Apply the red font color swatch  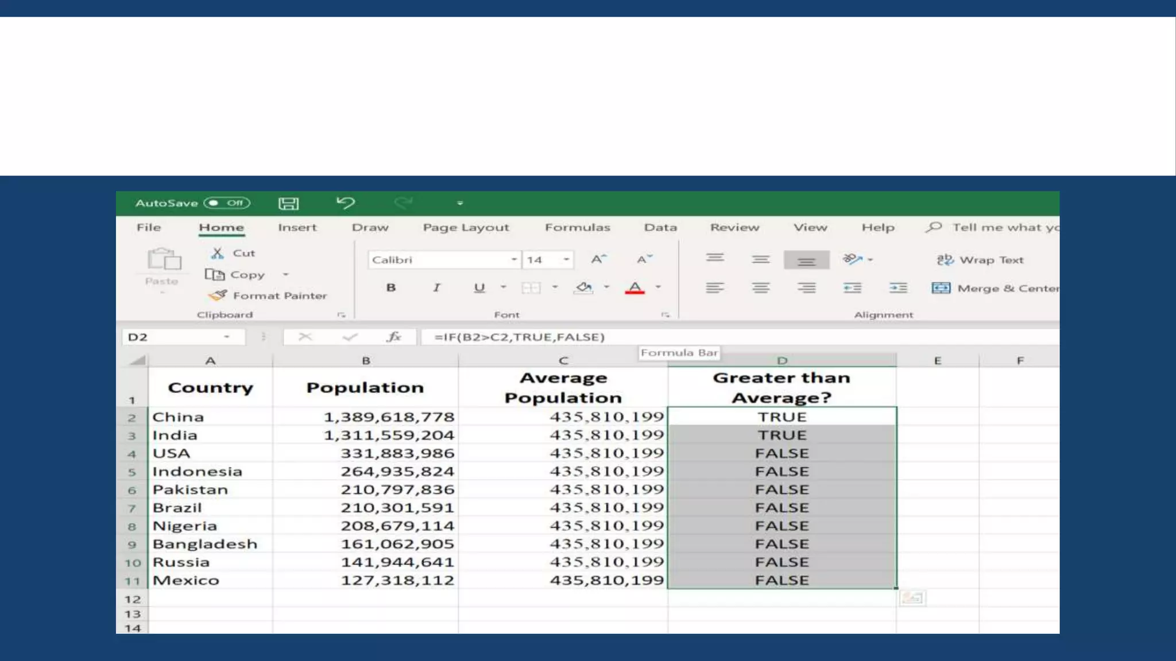[x=635, y=288]
